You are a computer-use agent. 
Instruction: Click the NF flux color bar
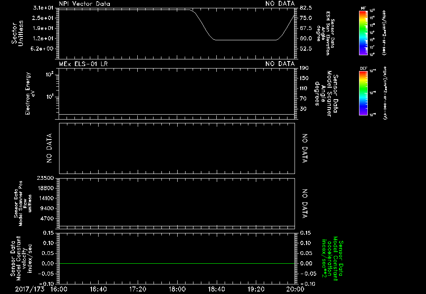[363, 33]
